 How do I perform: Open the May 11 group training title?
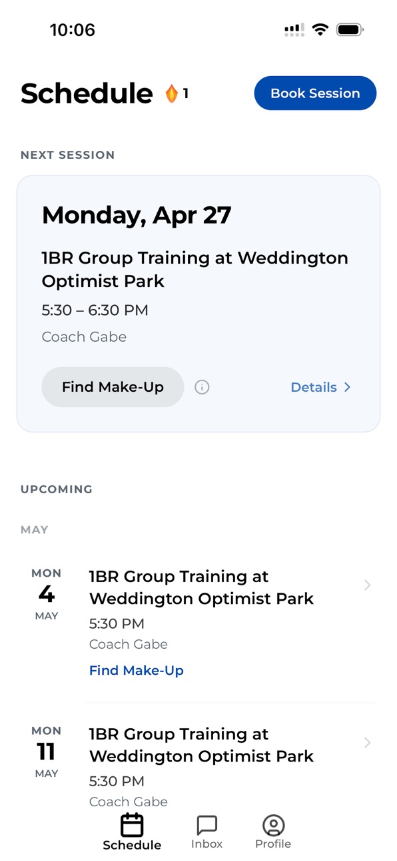pyautogui.click(x=201, y=745)
